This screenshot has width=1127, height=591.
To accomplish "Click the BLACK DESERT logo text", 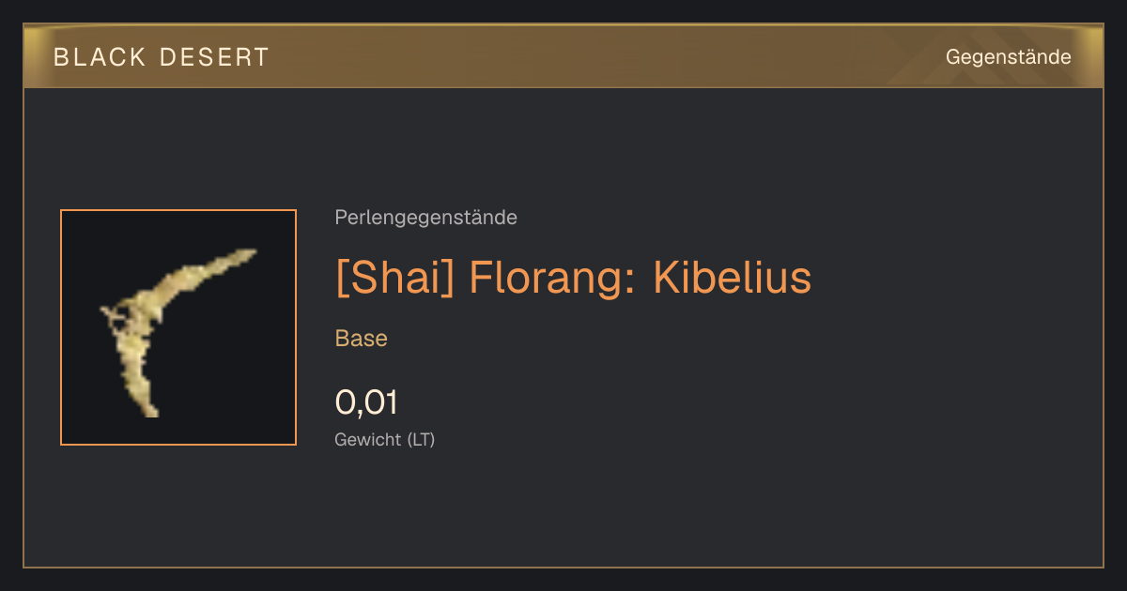I will (162, 57).
